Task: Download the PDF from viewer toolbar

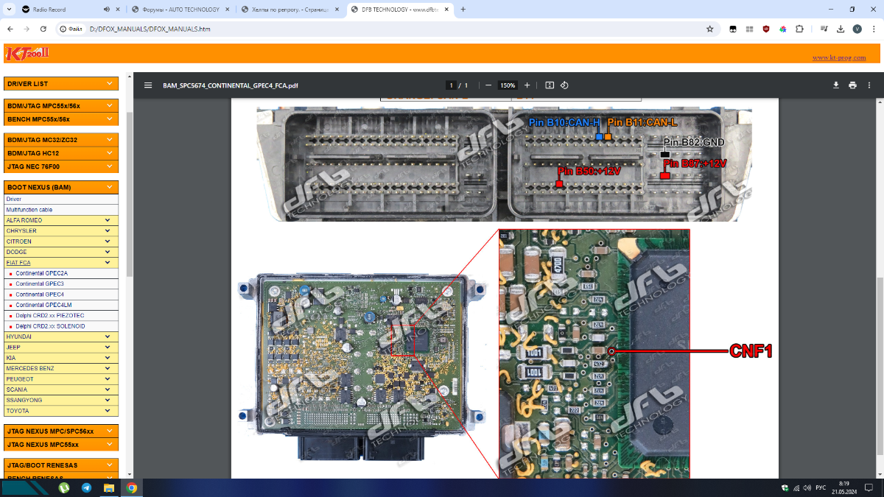Action: (x=836, y=85)
